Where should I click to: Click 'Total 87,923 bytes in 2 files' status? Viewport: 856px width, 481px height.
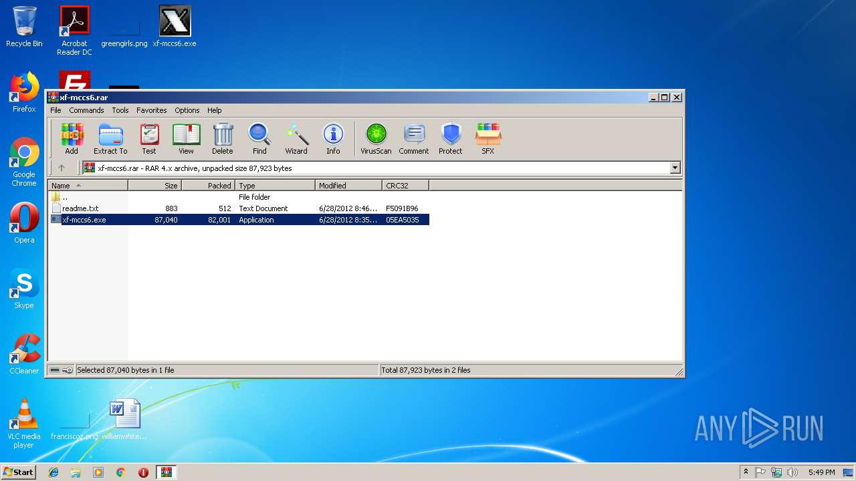tap(425, 370)
